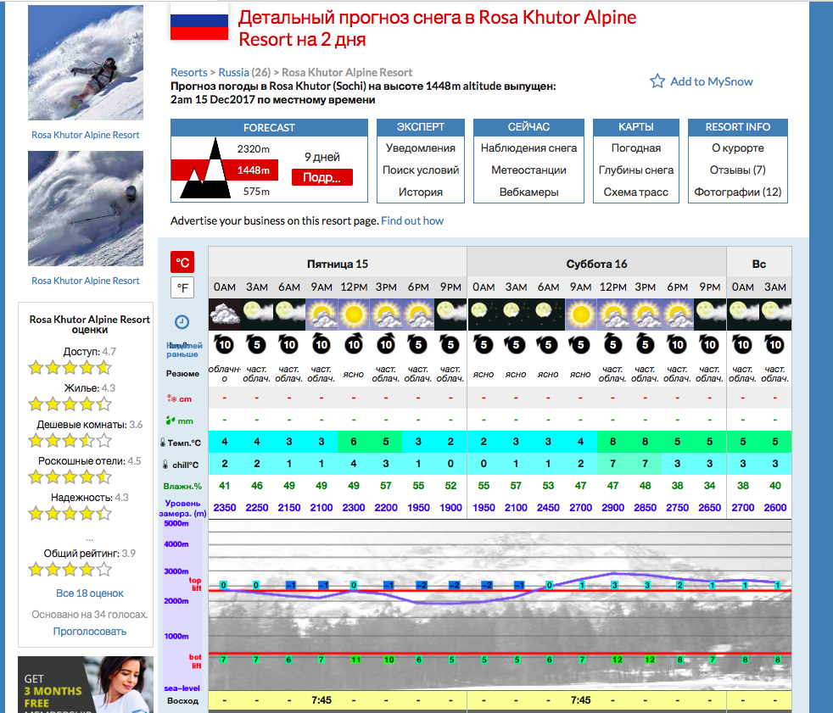Click the Russian flag icon
The height and width of the screenshot is (713, 833).
pos(199,22)
